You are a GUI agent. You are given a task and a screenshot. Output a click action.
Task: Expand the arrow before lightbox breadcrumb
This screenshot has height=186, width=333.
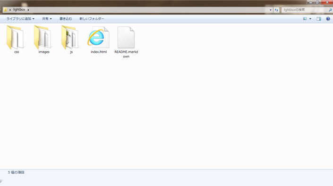pyautogui.click(x=10, y=10)
